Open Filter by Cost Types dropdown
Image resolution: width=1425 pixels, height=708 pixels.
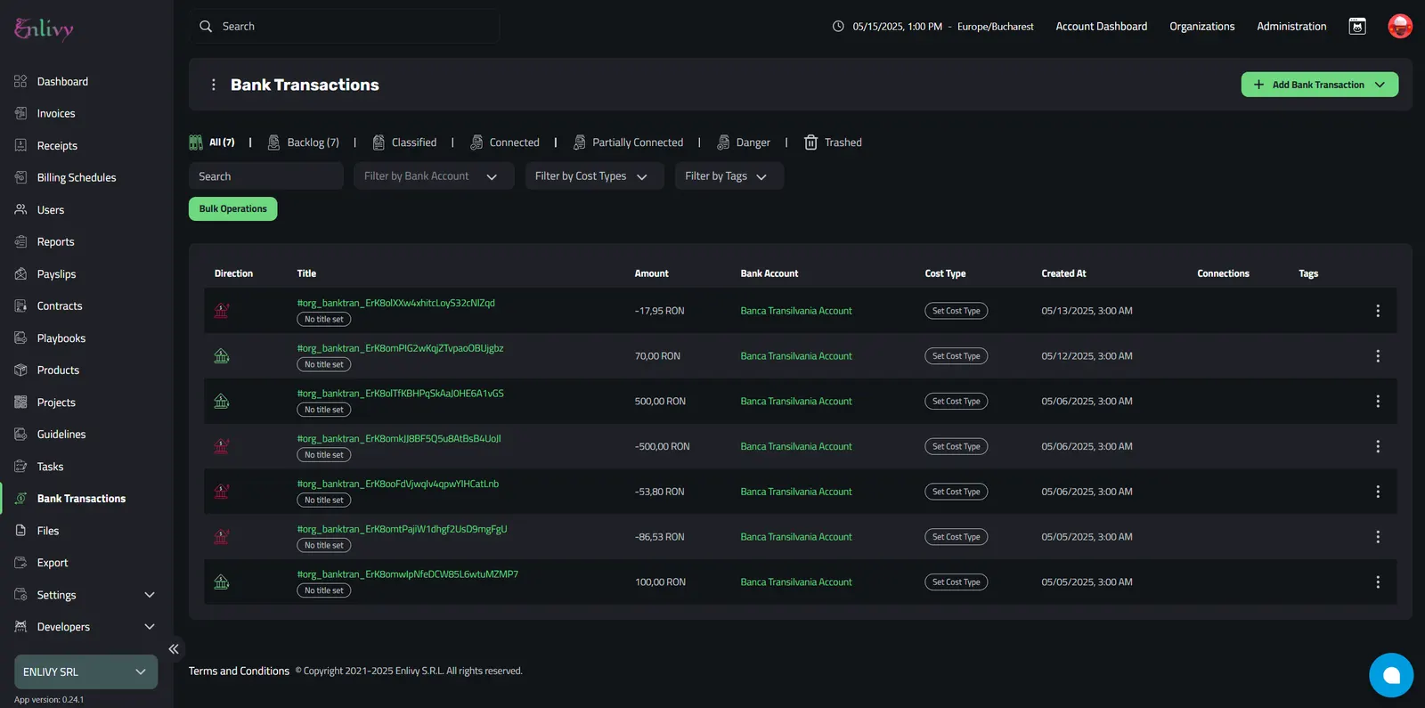[594, 176]
